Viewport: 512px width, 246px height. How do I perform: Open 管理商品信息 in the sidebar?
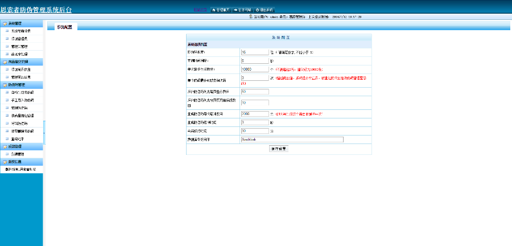click(21, 77)
